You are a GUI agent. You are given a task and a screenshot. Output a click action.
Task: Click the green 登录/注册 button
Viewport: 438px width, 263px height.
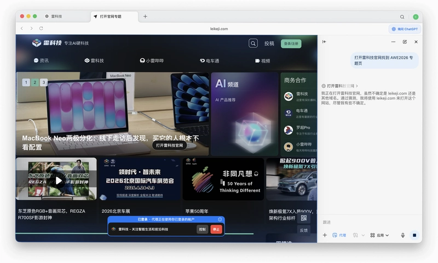[x=291, y=44]
